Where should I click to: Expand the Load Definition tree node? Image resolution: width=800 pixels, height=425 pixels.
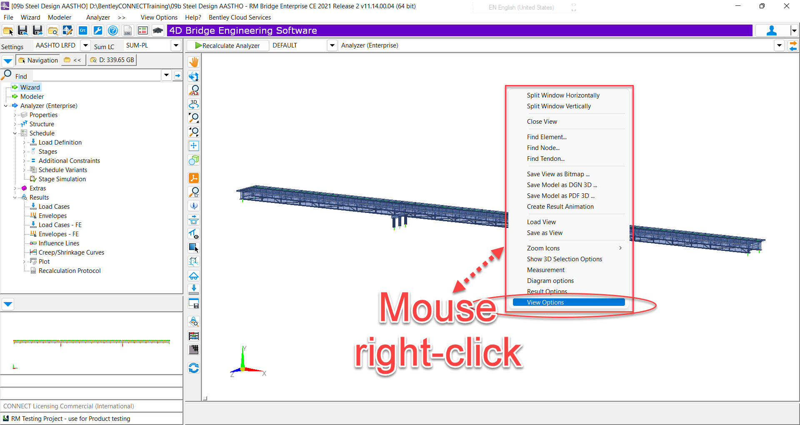point(24,142)
